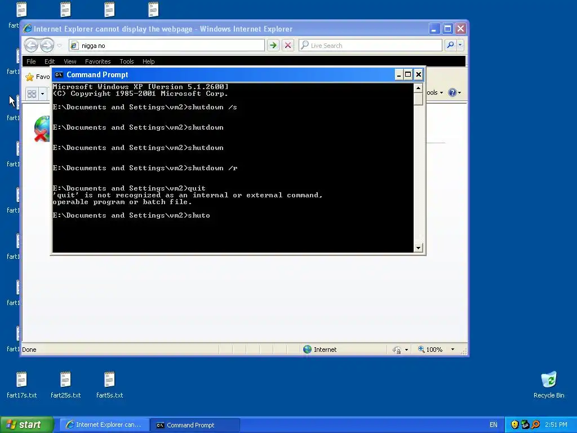Minimize the Command Prompt window
577x433 pixels.
[x=398, y=75]
